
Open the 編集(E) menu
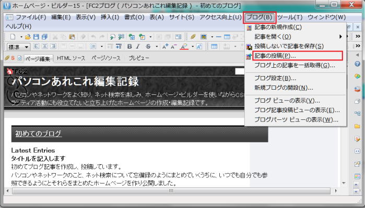[61, 17]
